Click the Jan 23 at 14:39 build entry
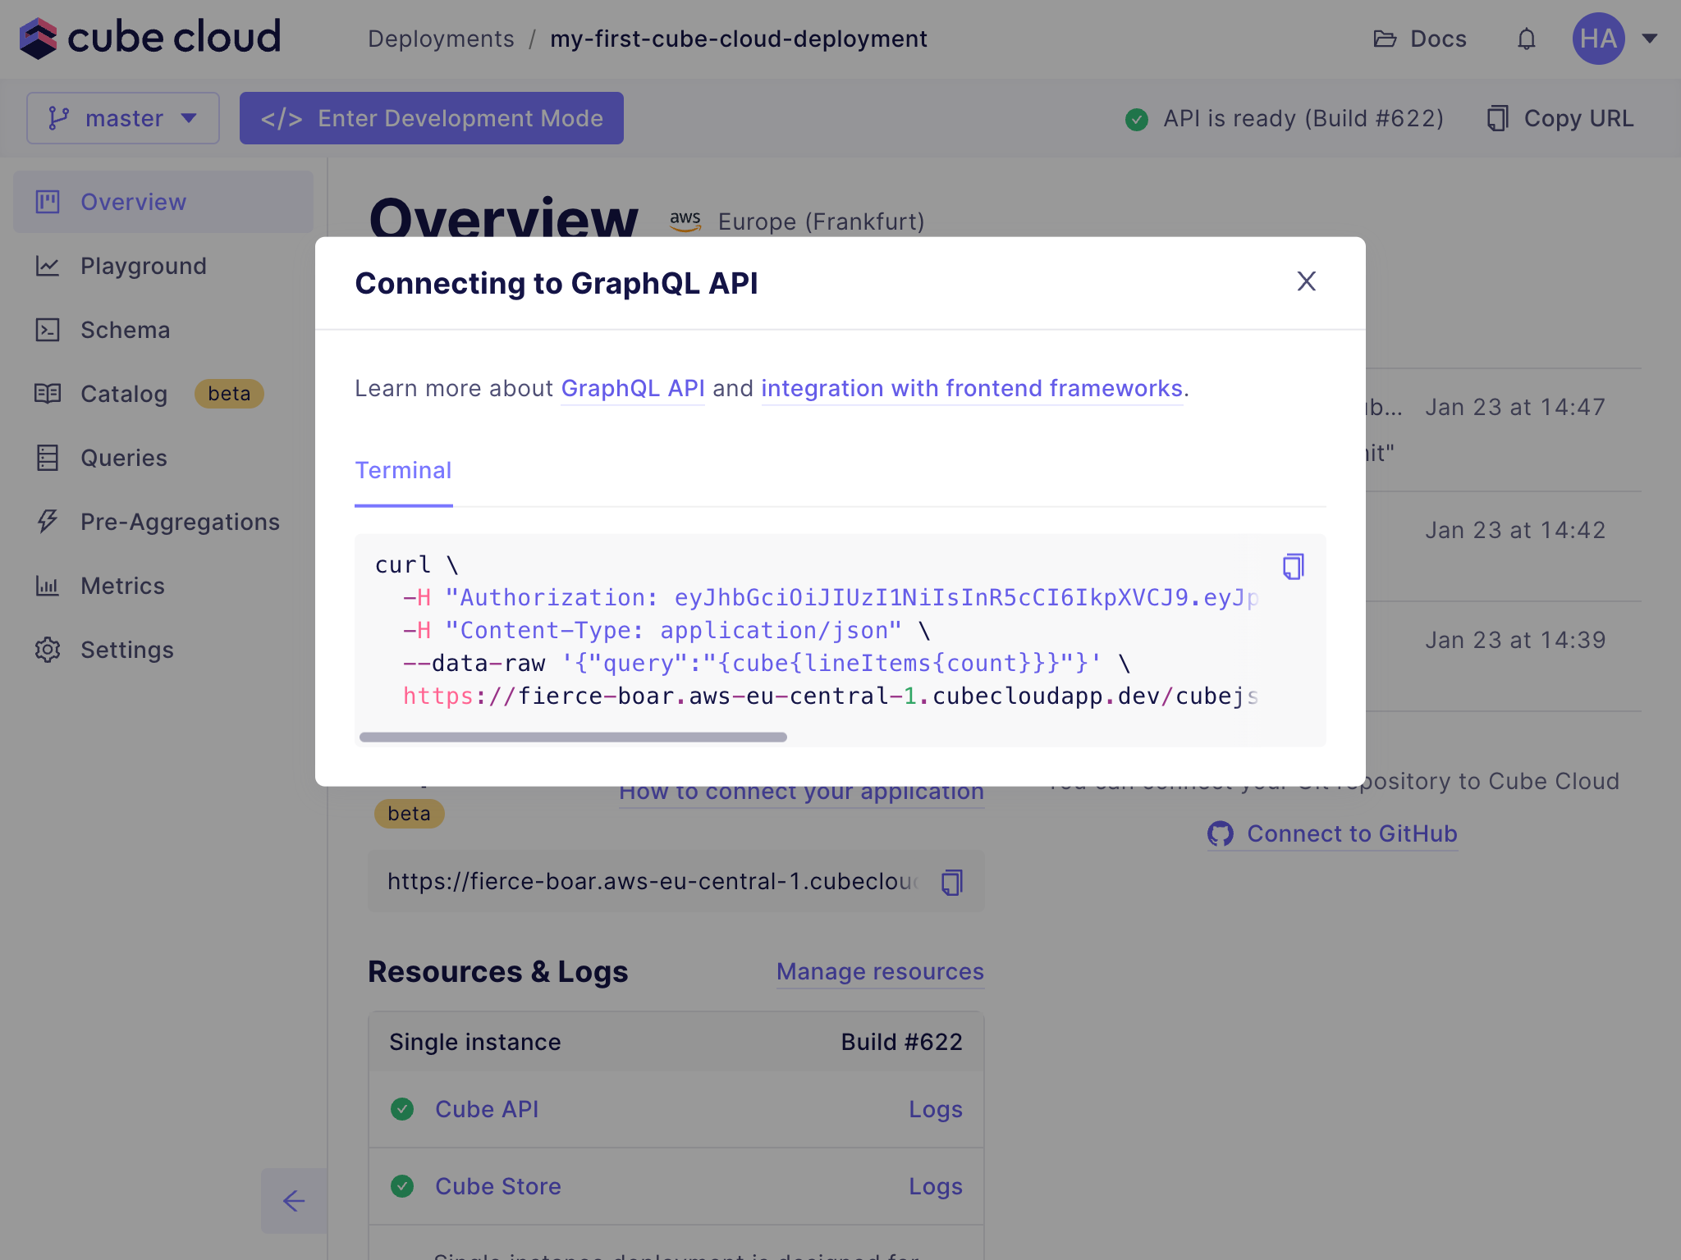This screenshot has height=1260, width=1681. coord(1515,640)
